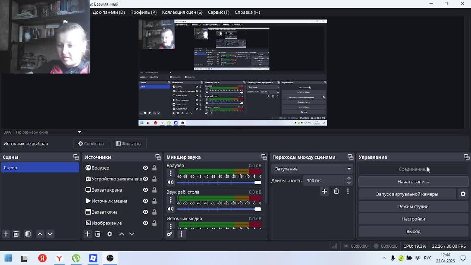The height and width of the screenshot is (265, 471).
Task: Toggle visibility of Браузер source
Action: (145, 168)
